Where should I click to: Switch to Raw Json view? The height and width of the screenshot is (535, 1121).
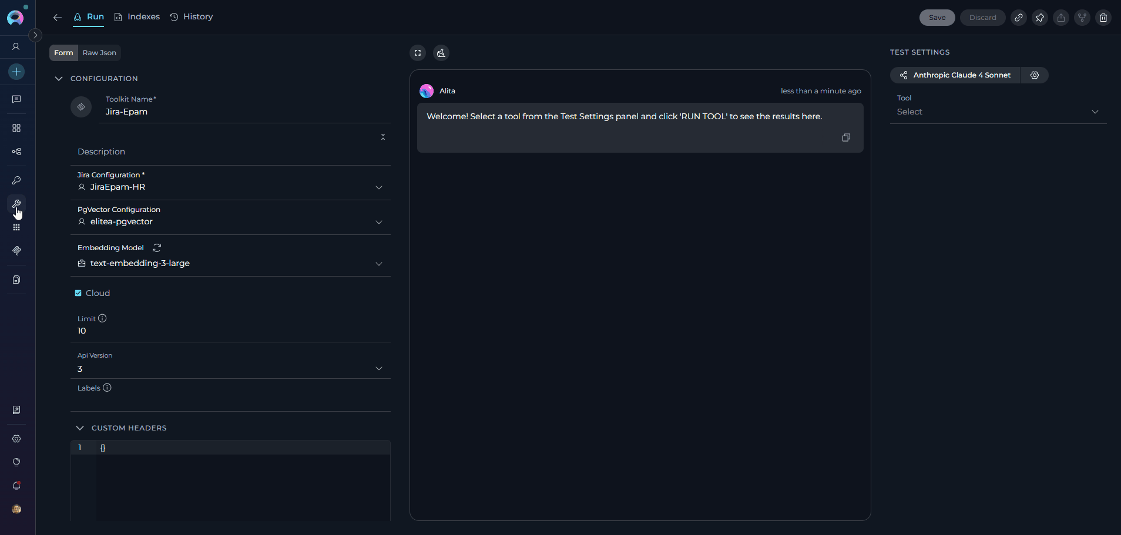coord(99,53)
